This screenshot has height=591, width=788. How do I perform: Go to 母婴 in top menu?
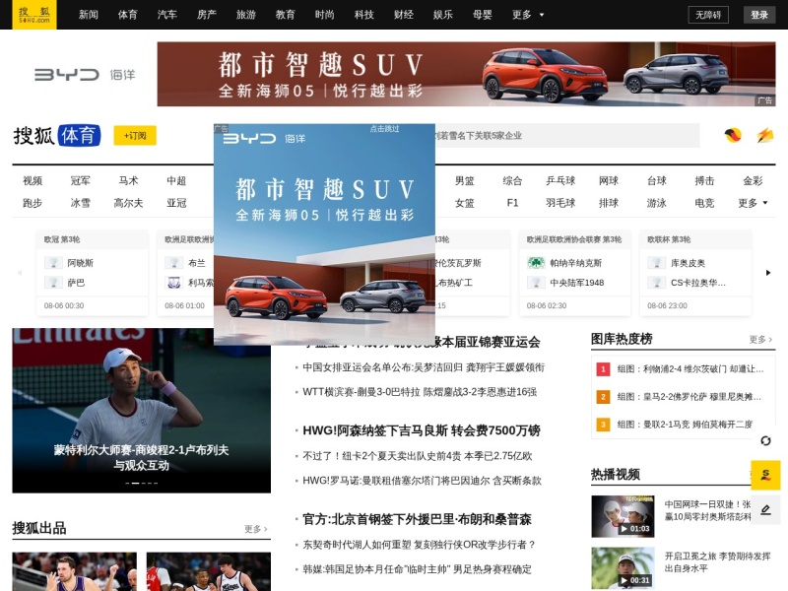483,15
